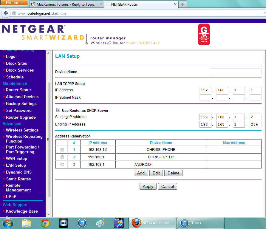
Task: Open the Gale game icon on taskbar
Action: tap(119, 223)
